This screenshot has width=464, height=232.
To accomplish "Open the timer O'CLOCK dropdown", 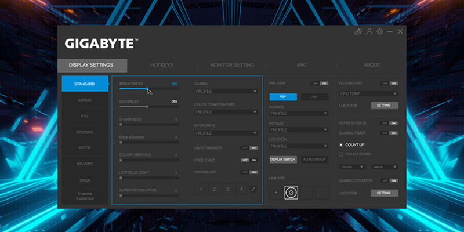I will pos(352,167).
